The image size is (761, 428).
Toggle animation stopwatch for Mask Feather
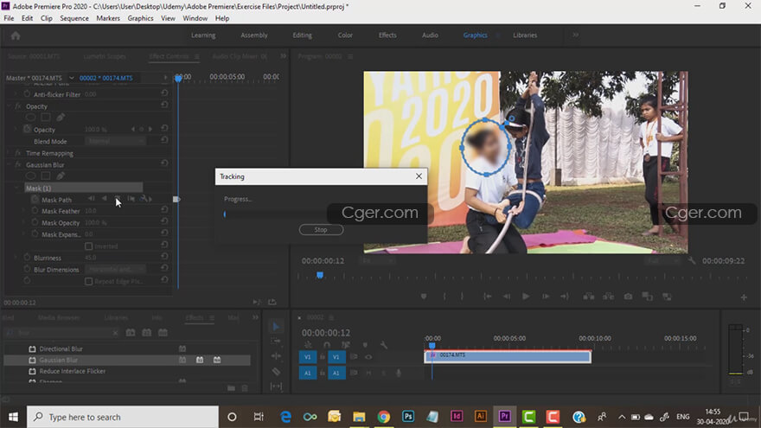pos(35,211)
